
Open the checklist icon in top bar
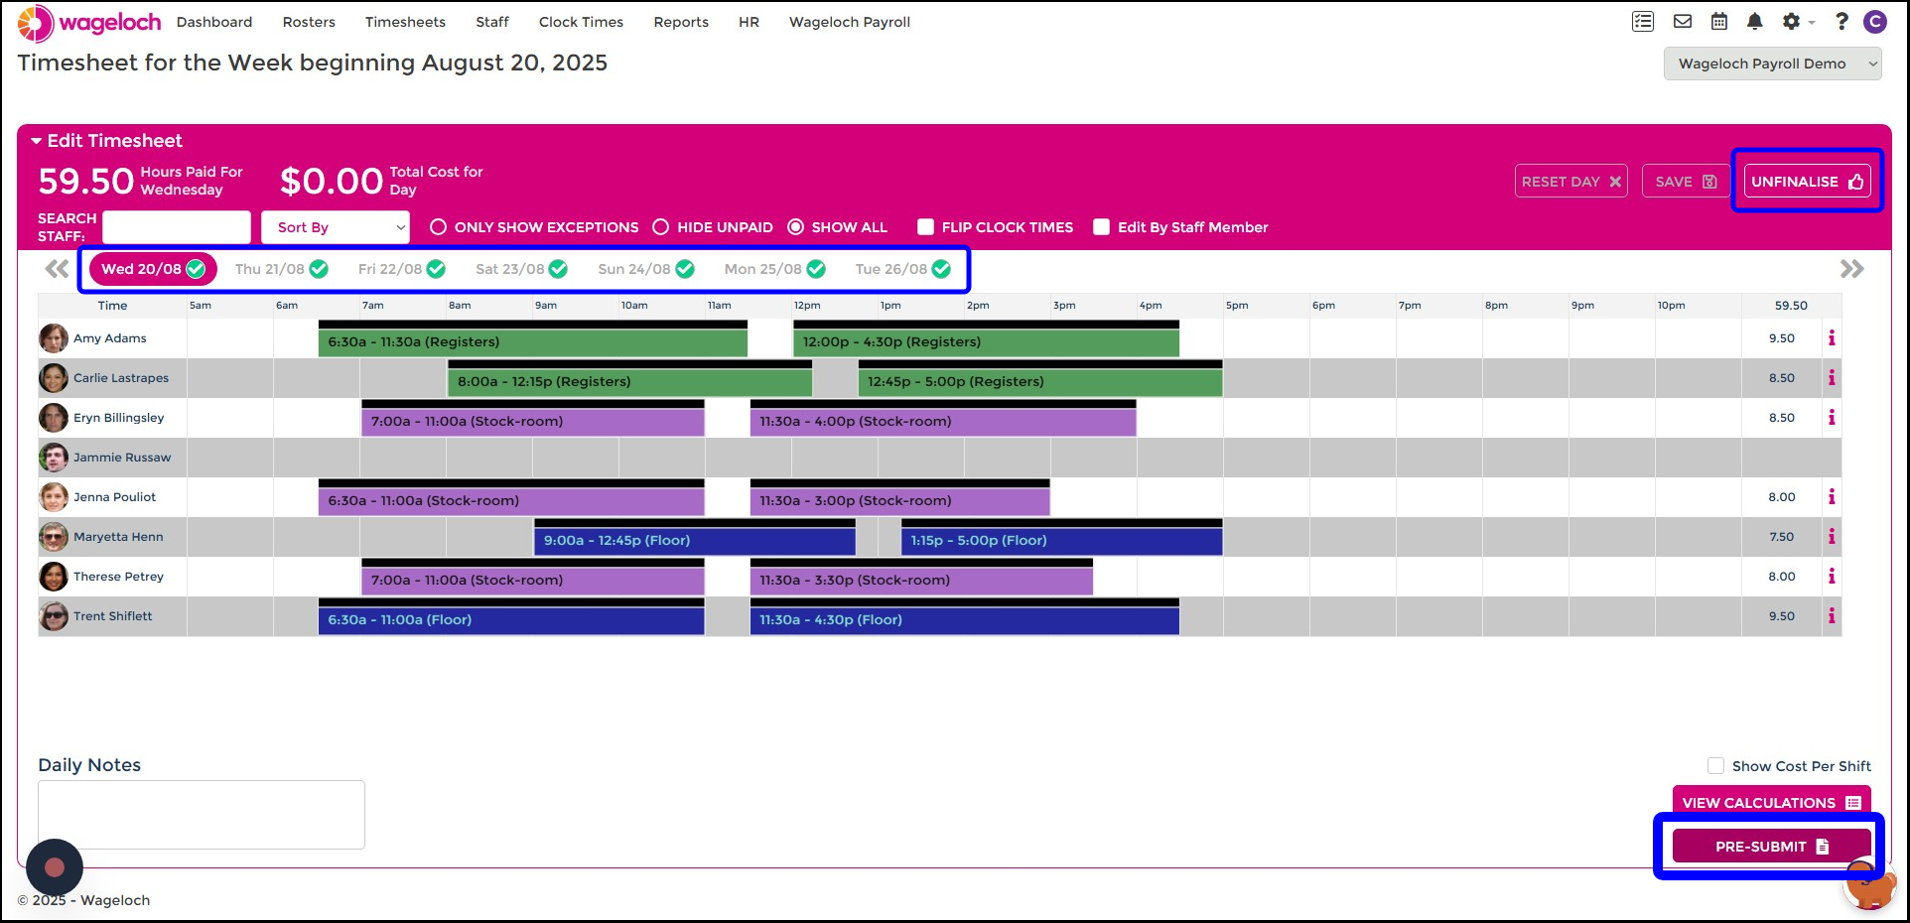coord(1643,22)
